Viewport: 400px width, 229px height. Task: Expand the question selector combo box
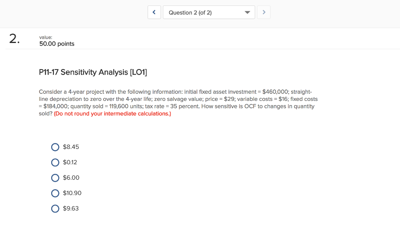(x=209, y=12)
